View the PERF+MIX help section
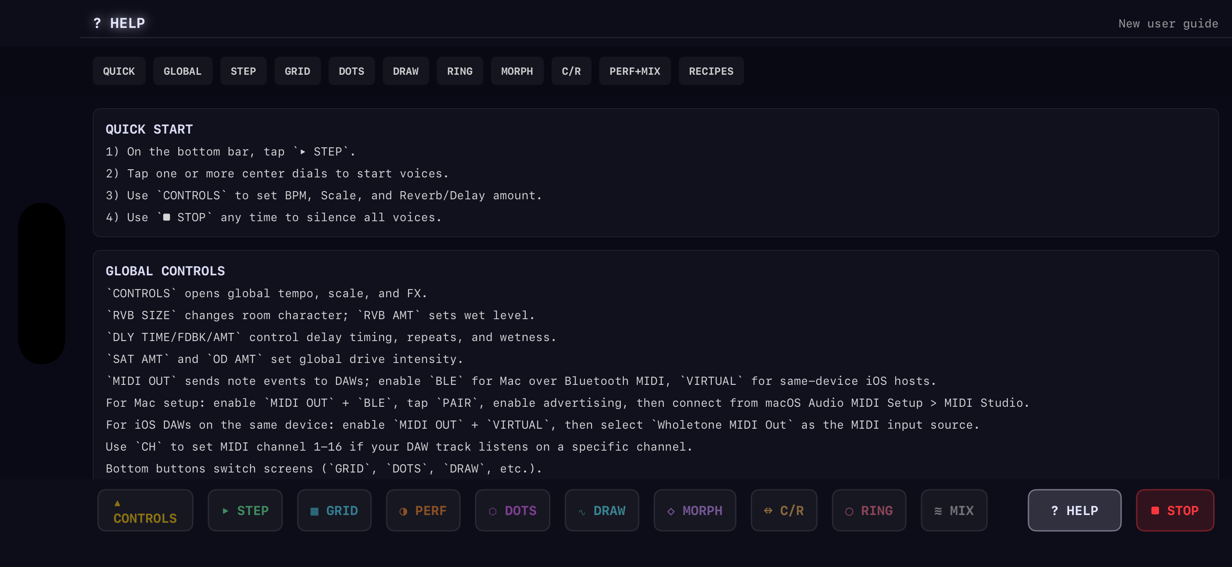Screen dimensions: 1232x567 [634, 71]
